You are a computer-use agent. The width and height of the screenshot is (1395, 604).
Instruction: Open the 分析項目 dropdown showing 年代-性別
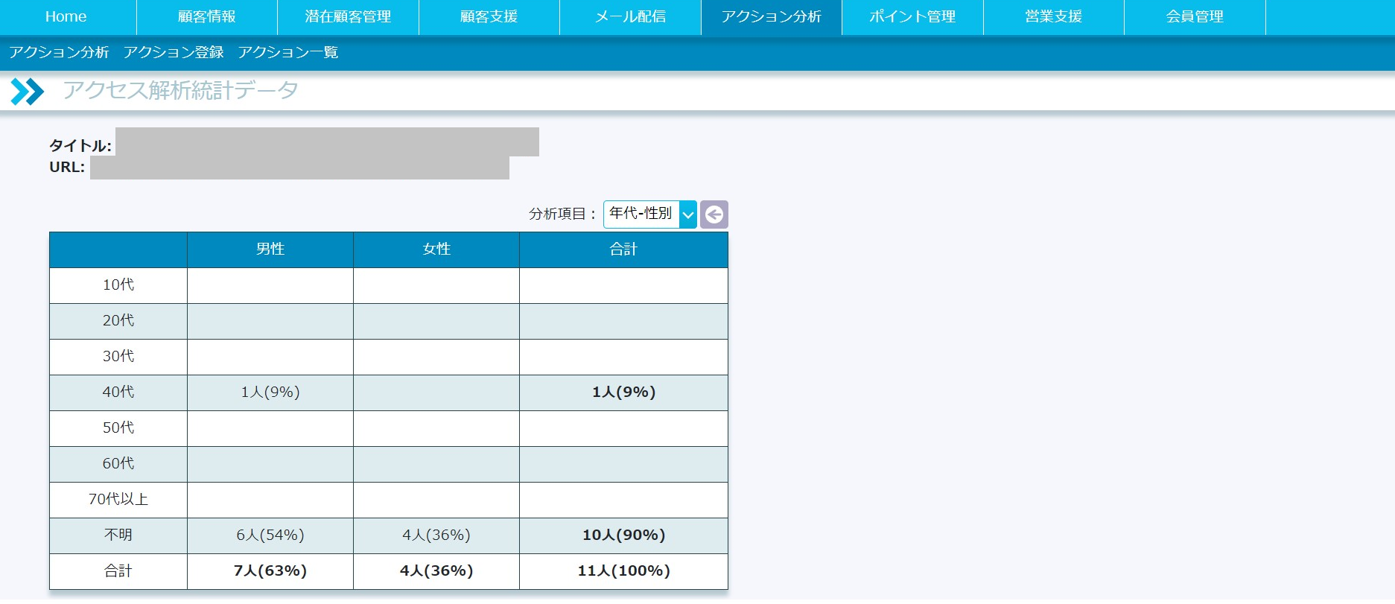641,214
